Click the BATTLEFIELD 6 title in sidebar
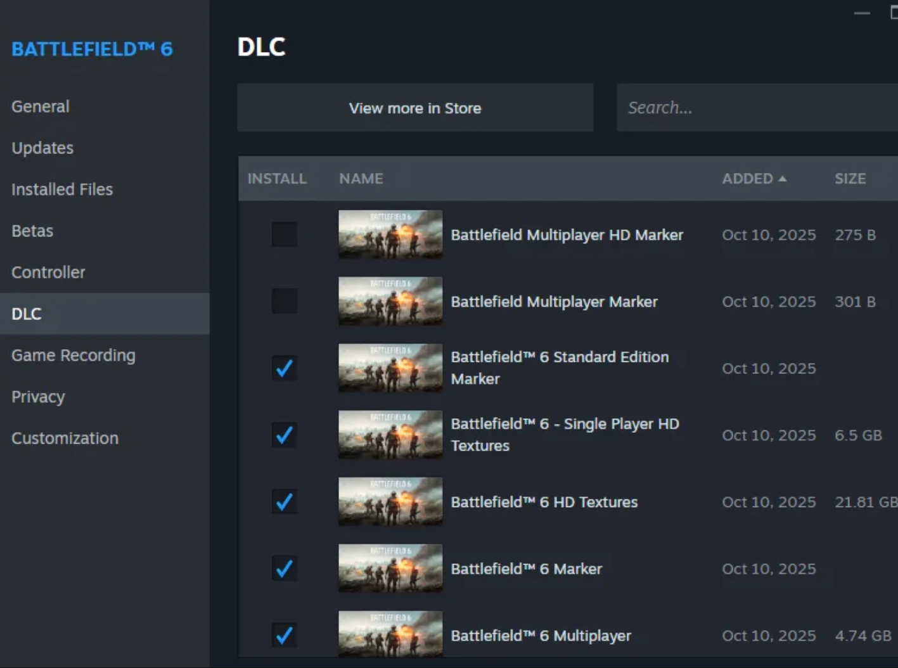This screenshot has width=898, height=668. point(92,49)
